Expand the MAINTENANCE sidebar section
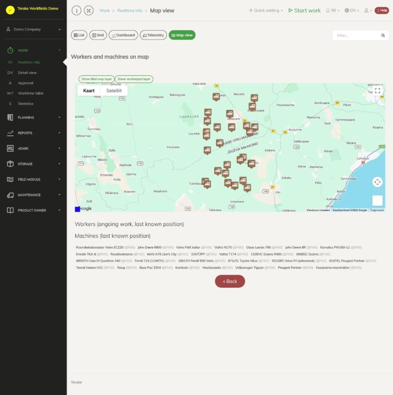The width and height of the screenshot is (393, 395). (34, 195)
